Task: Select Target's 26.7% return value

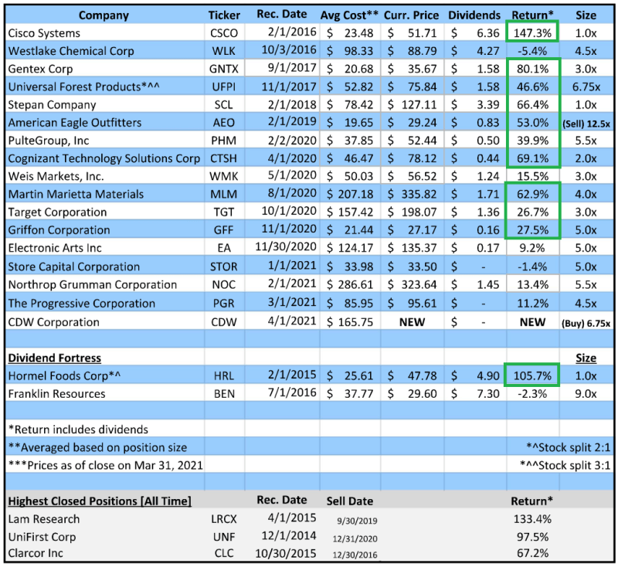Action: click(x=532, y=212)
